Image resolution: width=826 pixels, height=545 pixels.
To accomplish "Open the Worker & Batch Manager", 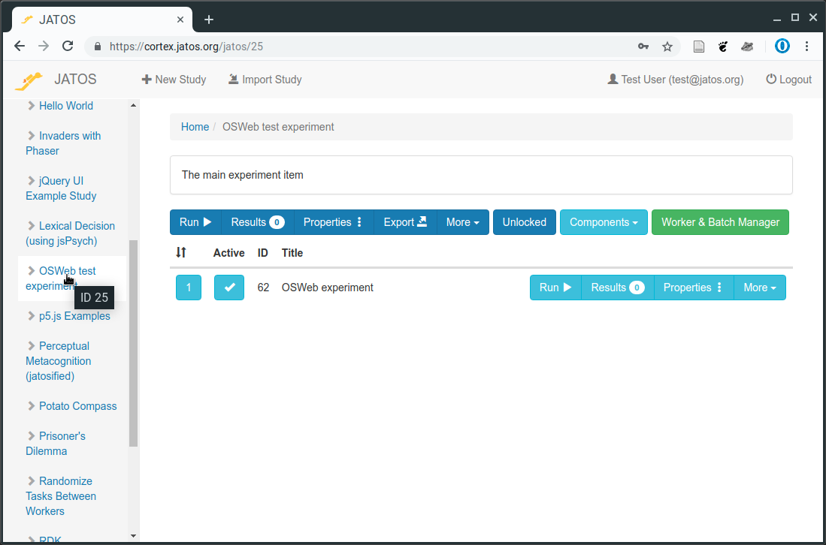I will pos(720,222).
